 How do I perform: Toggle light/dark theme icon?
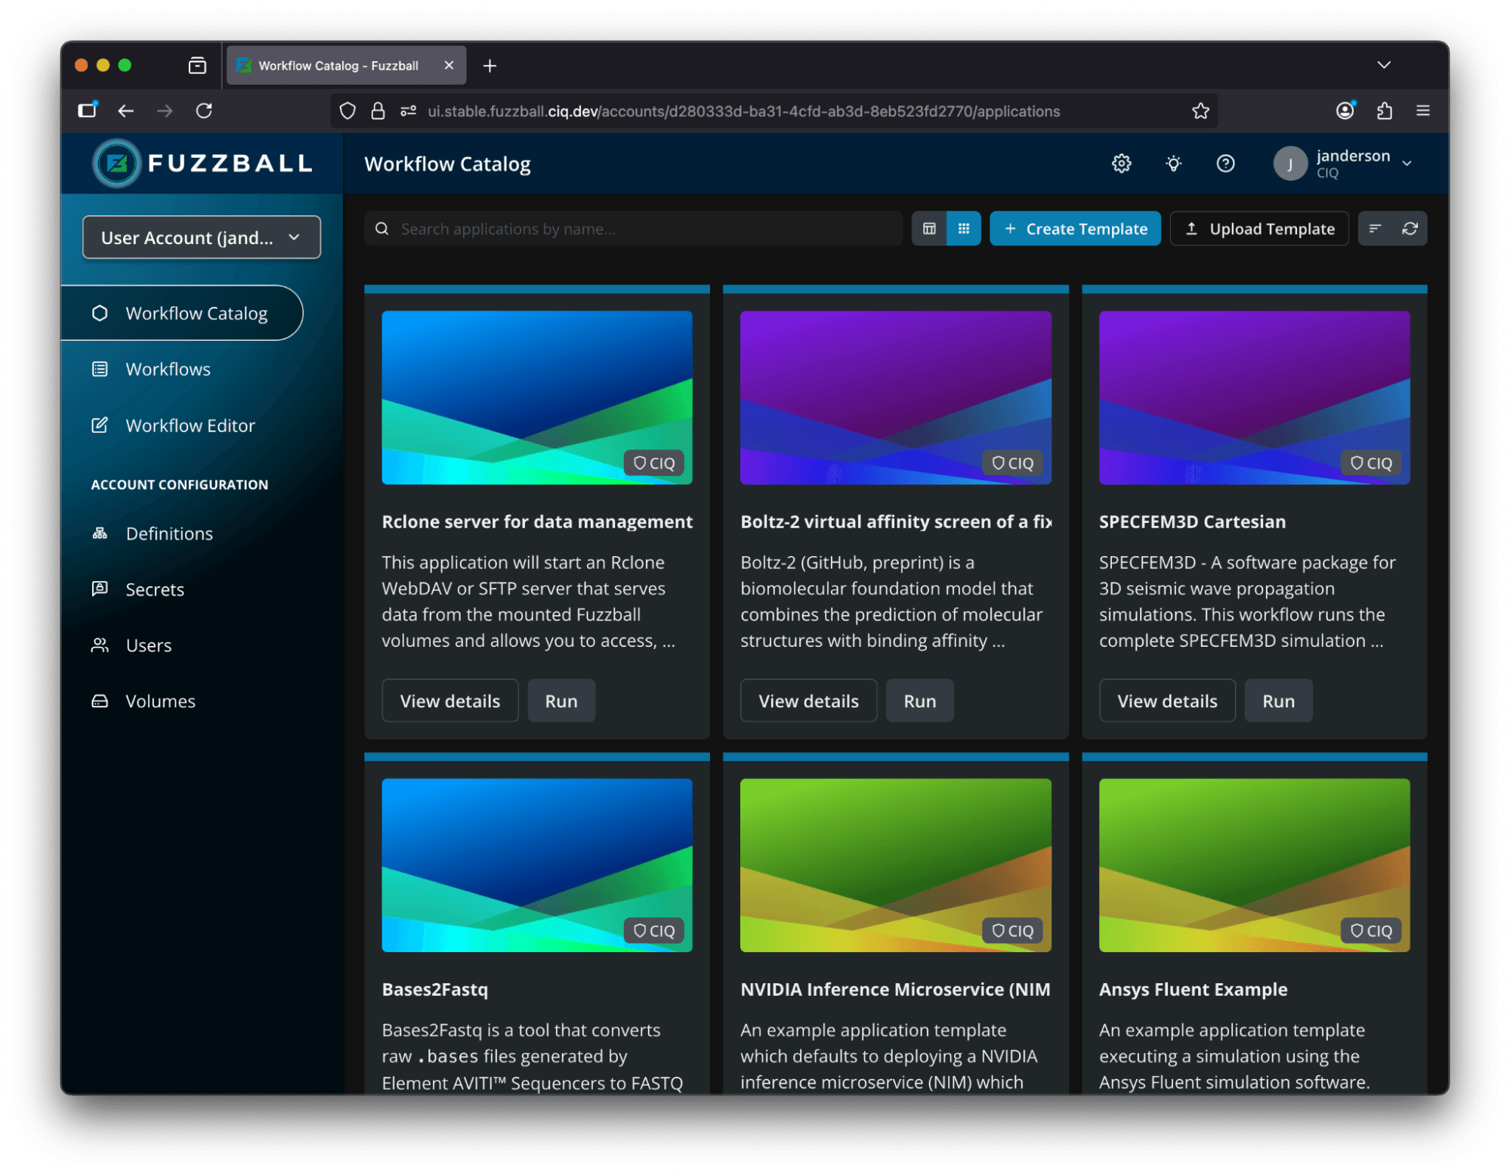[1173, 163]
